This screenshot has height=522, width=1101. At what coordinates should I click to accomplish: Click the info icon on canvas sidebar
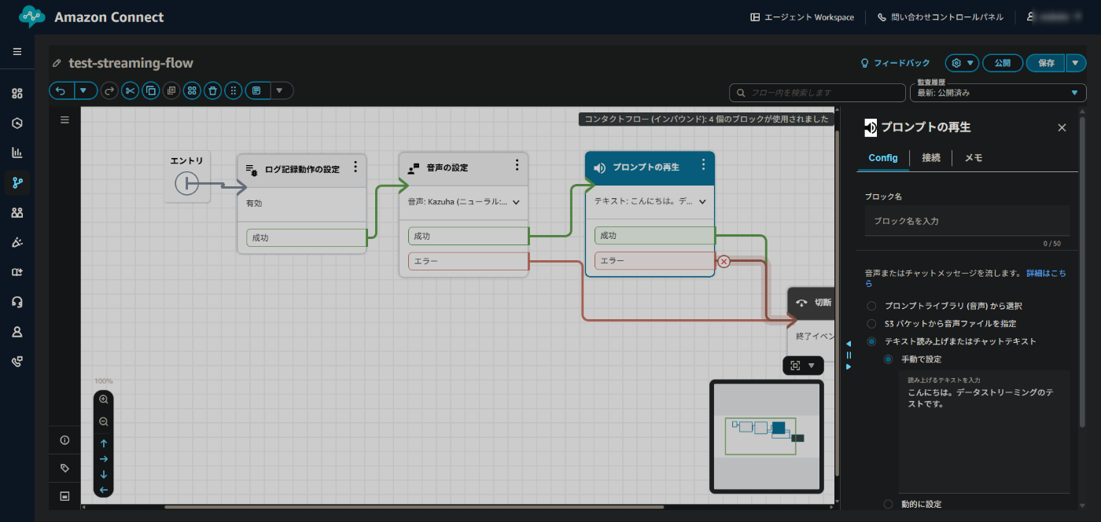(x=65, y=440)
